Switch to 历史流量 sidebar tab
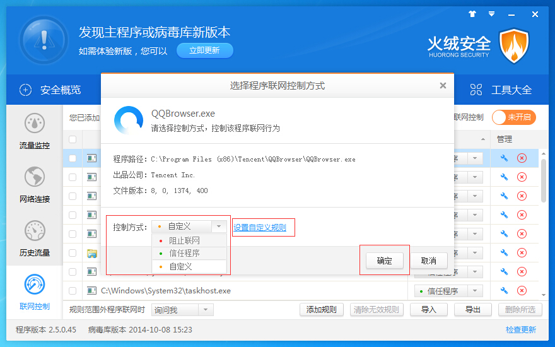Viewport: 555px width, 347px height. (x=35, y=239)
